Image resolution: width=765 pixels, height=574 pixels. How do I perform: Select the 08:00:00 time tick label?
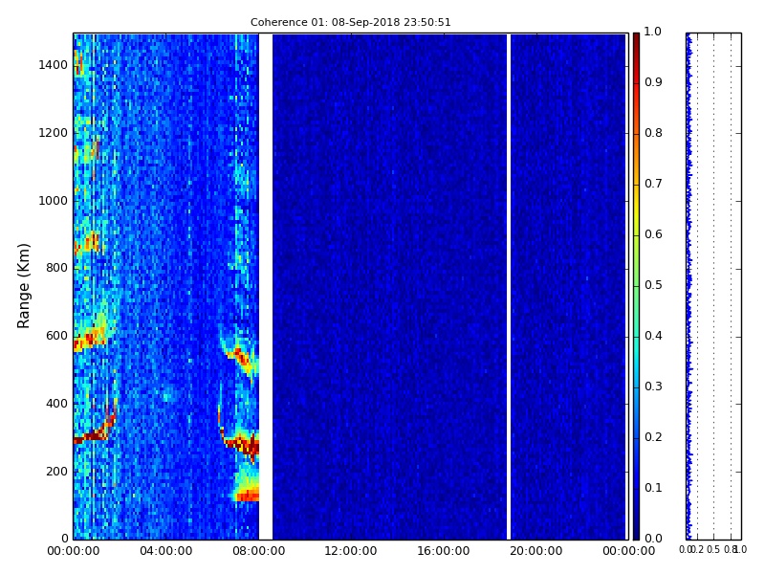point(258,551)
